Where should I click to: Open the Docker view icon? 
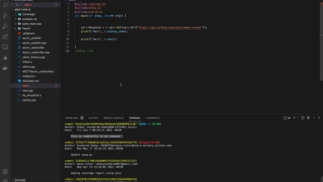coord(5,68)
